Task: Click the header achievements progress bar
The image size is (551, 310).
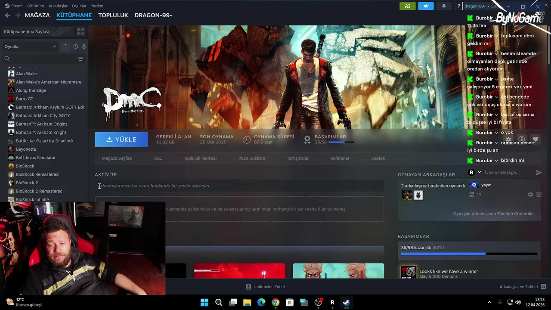Action: coord(341,142)
